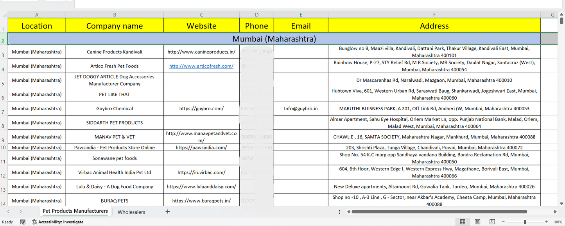Select column D header

tap(256, 15)
